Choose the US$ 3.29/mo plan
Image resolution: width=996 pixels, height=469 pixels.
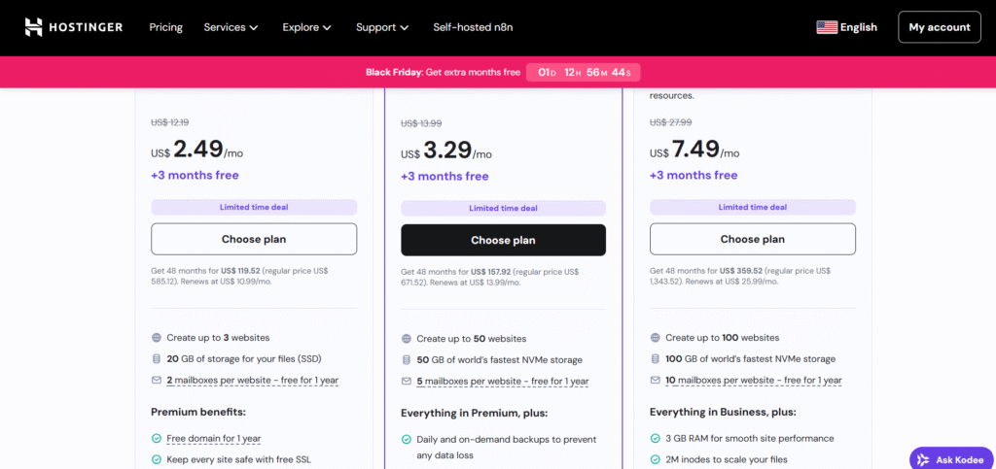tap(503, 240)
